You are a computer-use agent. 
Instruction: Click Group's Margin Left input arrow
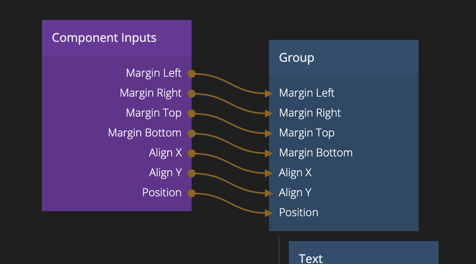[269, 93]
